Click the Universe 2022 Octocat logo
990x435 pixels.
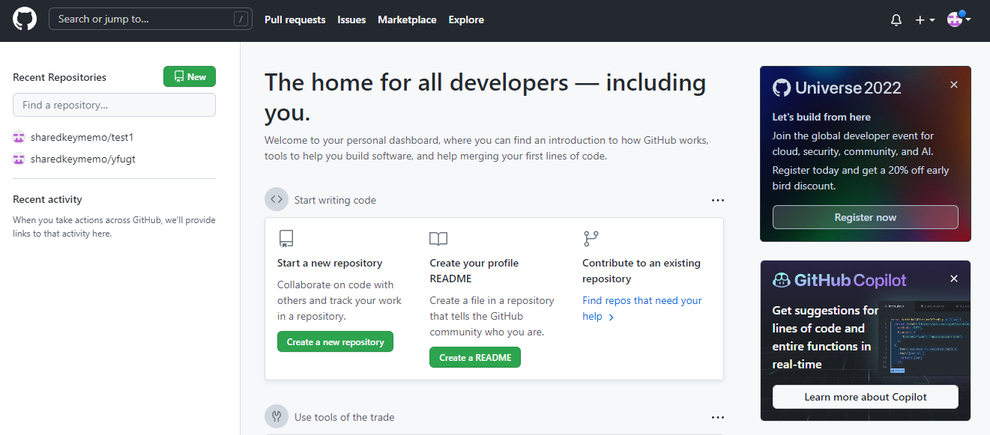[x=782, y=88]
